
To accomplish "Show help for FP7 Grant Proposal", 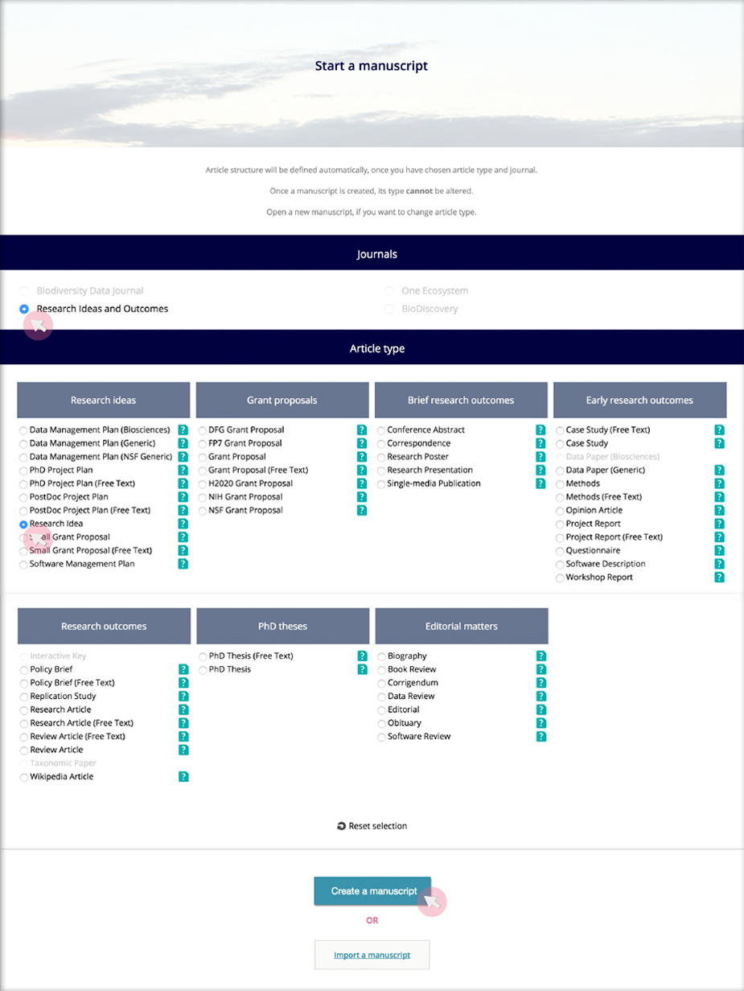I will click(362, 443).
